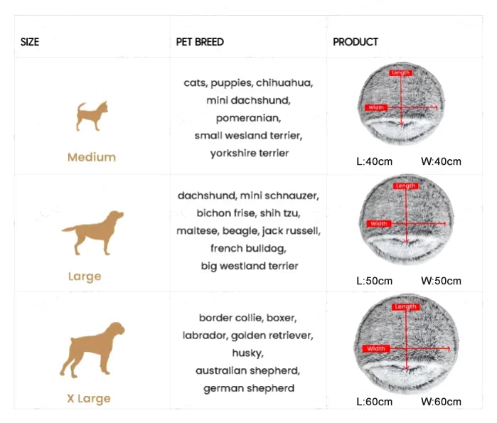Click the boxer dog silhouette icon

tap(92, 349)
